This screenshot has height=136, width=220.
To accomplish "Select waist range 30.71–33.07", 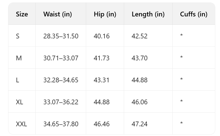I will 61,58.
